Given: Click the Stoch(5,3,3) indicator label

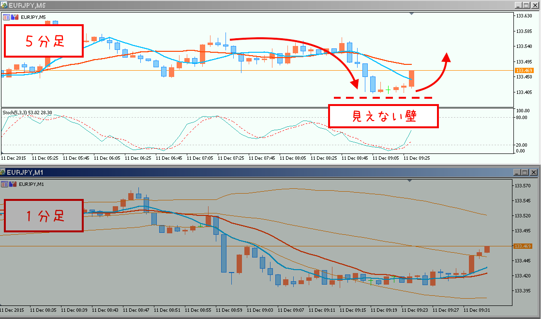Looking at the screenshot, I should tap(27, 112).
